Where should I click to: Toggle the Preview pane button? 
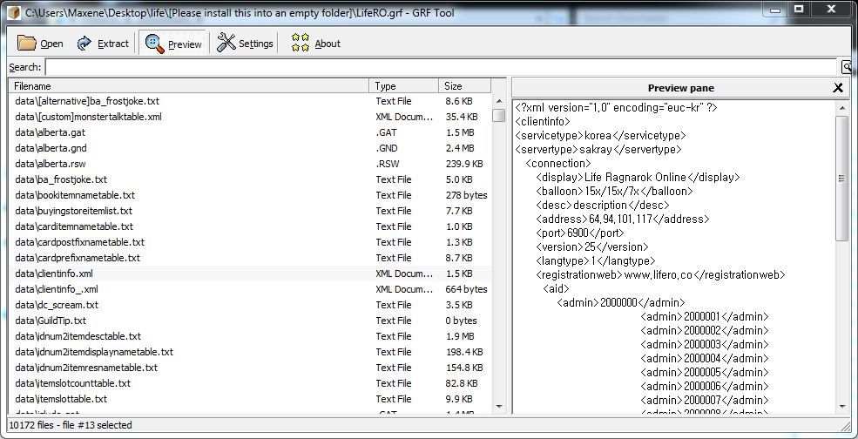click(173, 44)
